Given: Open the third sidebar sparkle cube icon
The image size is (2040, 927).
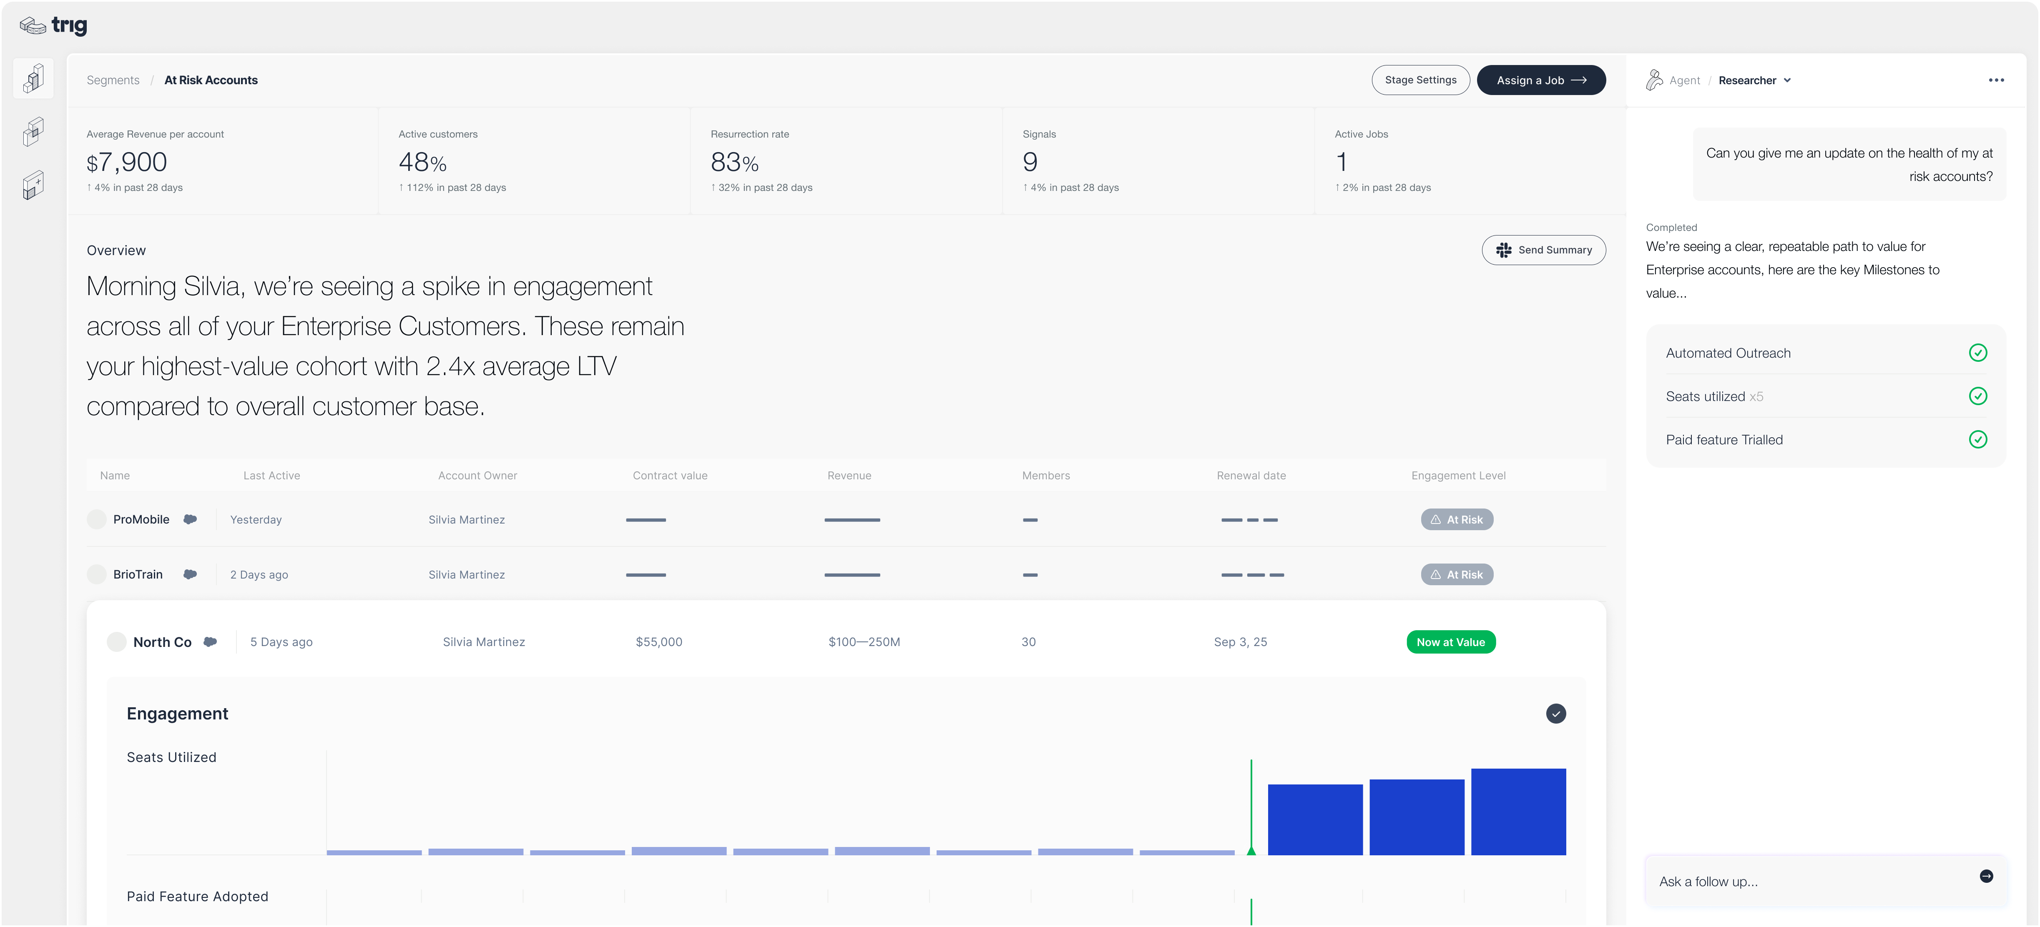Looking at the screenshot, I should coord(33,185).
